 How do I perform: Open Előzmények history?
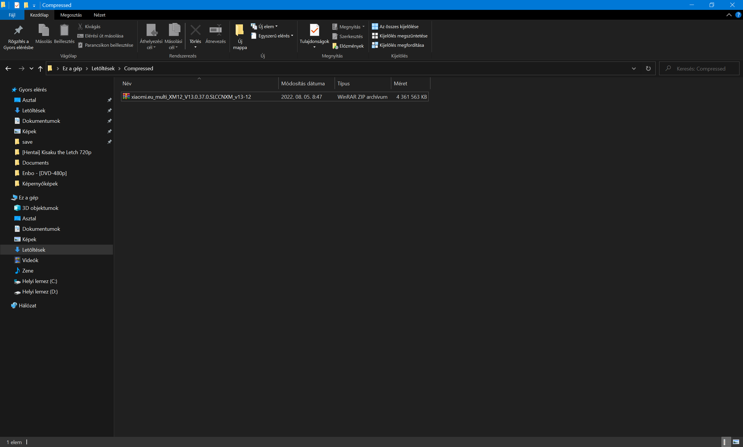[x=348, y=46]
